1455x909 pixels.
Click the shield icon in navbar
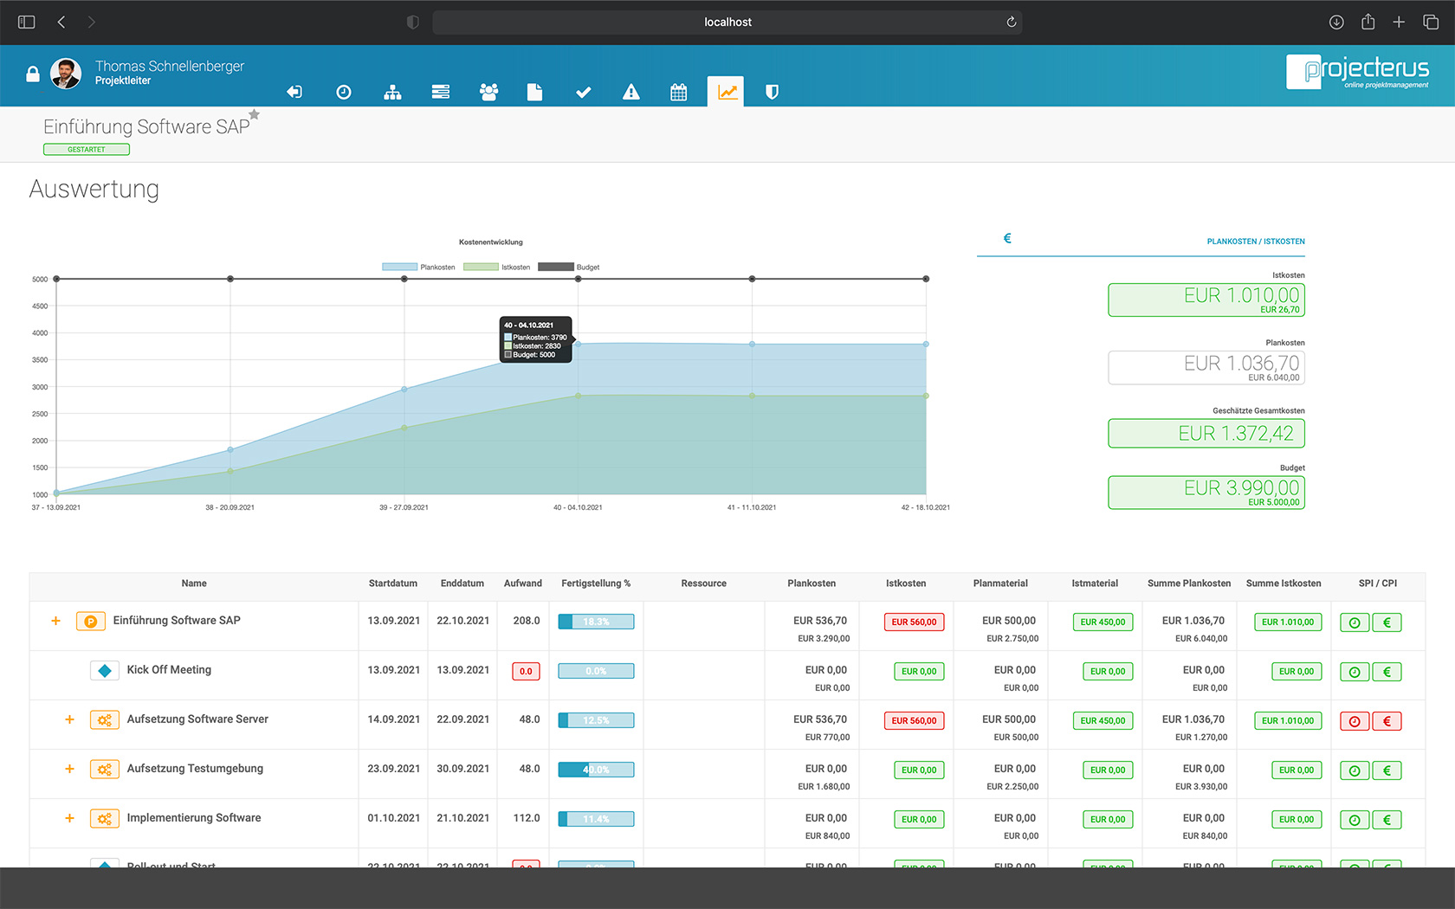(x=772, y=92)
